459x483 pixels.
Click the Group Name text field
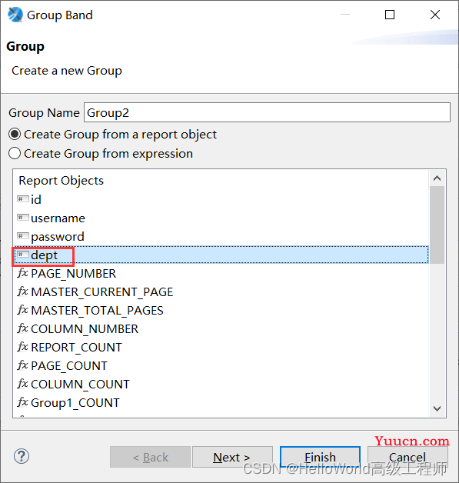[267, 113]
